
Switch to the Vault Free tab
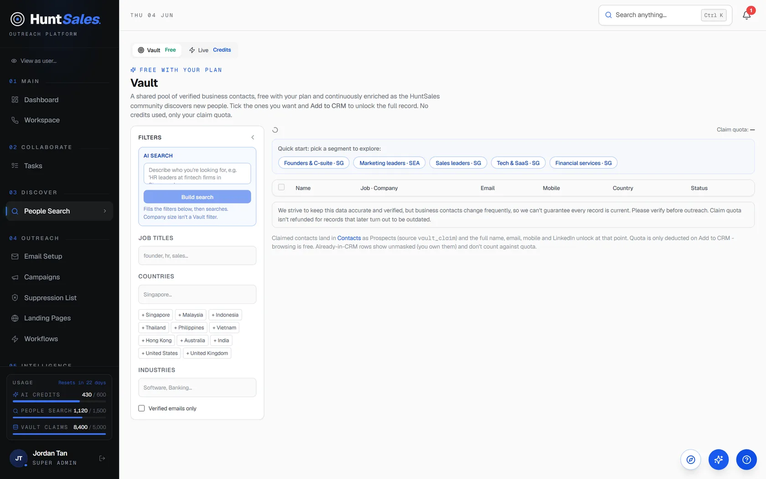click(x=157, y=50)
